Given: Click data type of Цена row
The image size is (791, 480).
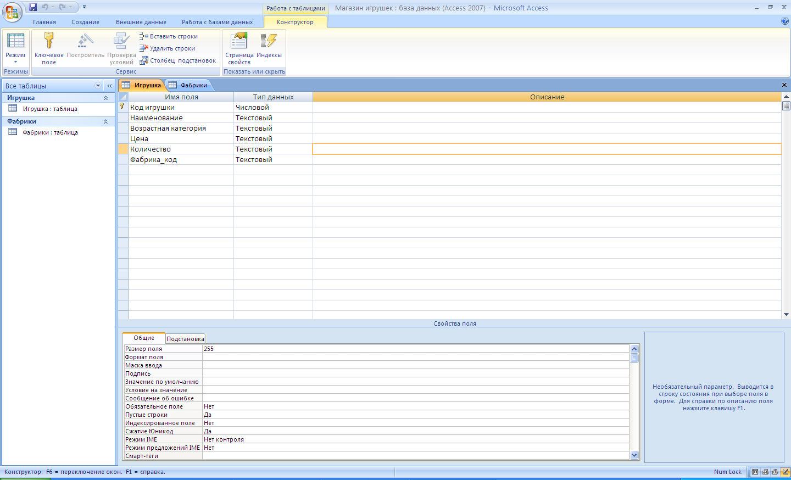Looking at the screenshot, I should (273, 139).
